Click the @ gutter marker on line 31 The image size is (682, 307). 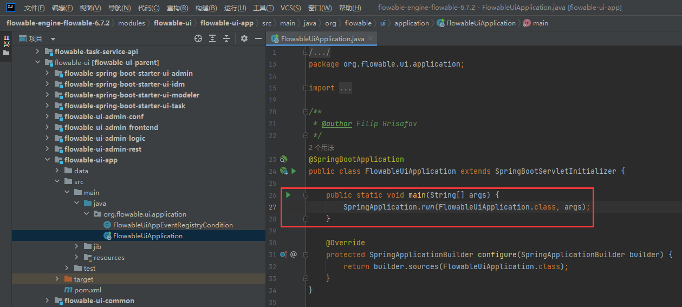point(294,254)
